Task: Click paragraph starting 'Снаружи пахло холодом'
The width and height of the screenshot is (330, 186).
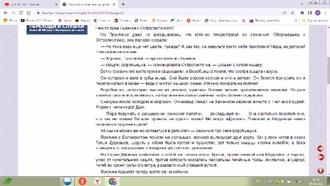Action: tap(200, 104)
